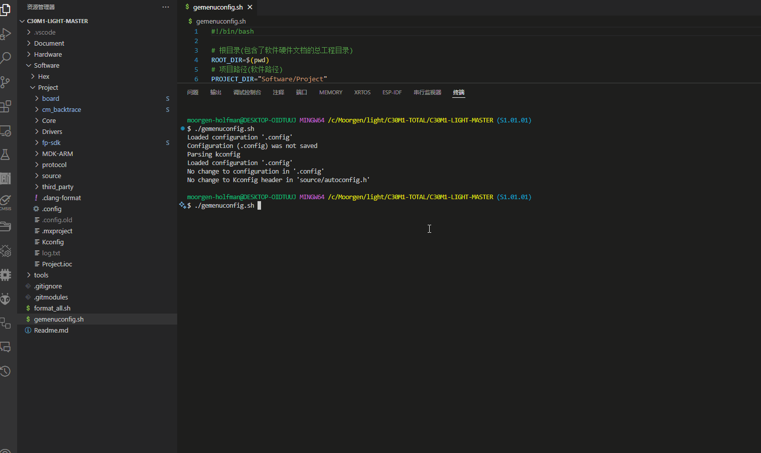Open the Remote Explorer monitor icon
Viewport: 761px width, 453px height.
6,131
